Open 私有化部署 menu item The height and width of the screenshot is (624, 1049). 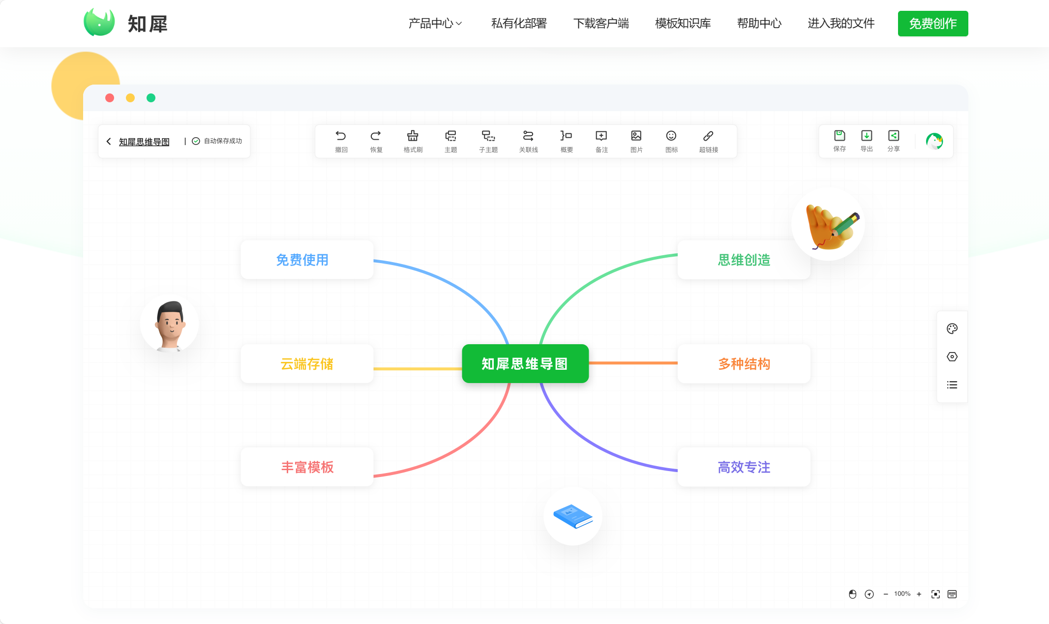[519, 23]
